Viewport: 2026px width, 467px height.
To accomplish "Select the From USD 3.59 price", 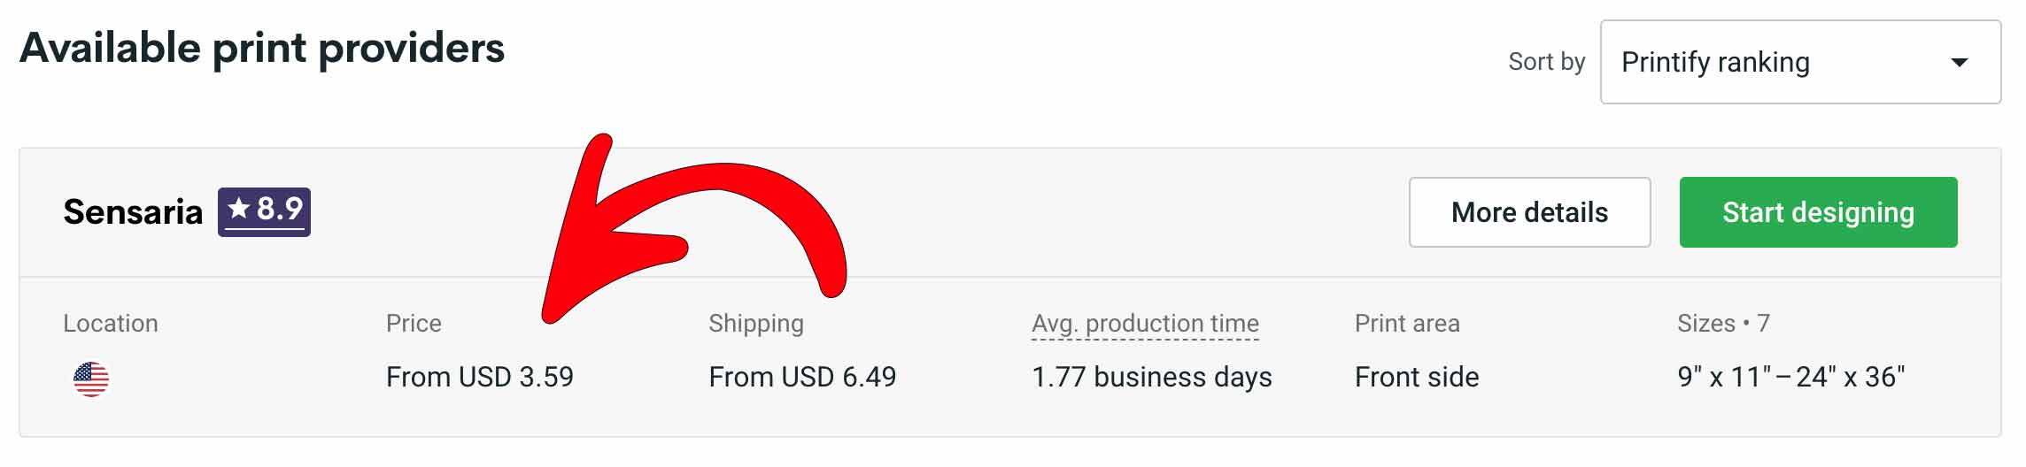I will tap(480, 378).
